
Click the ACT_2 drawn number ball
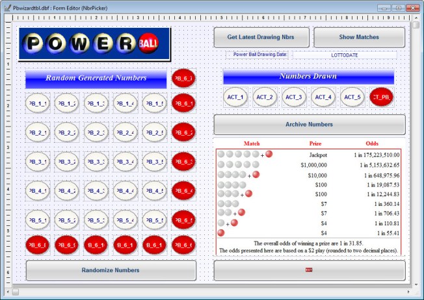point(265,97)
